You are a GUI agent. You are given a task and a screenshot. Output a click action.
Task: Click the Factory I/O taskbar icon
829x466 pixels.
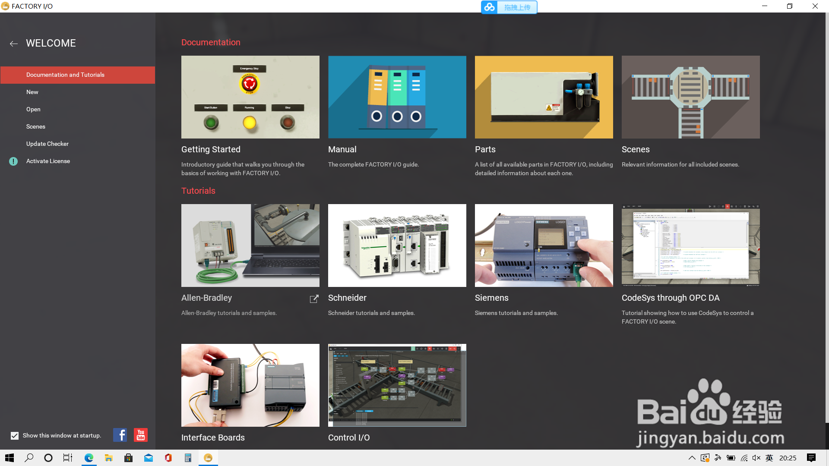pos(208,458)
